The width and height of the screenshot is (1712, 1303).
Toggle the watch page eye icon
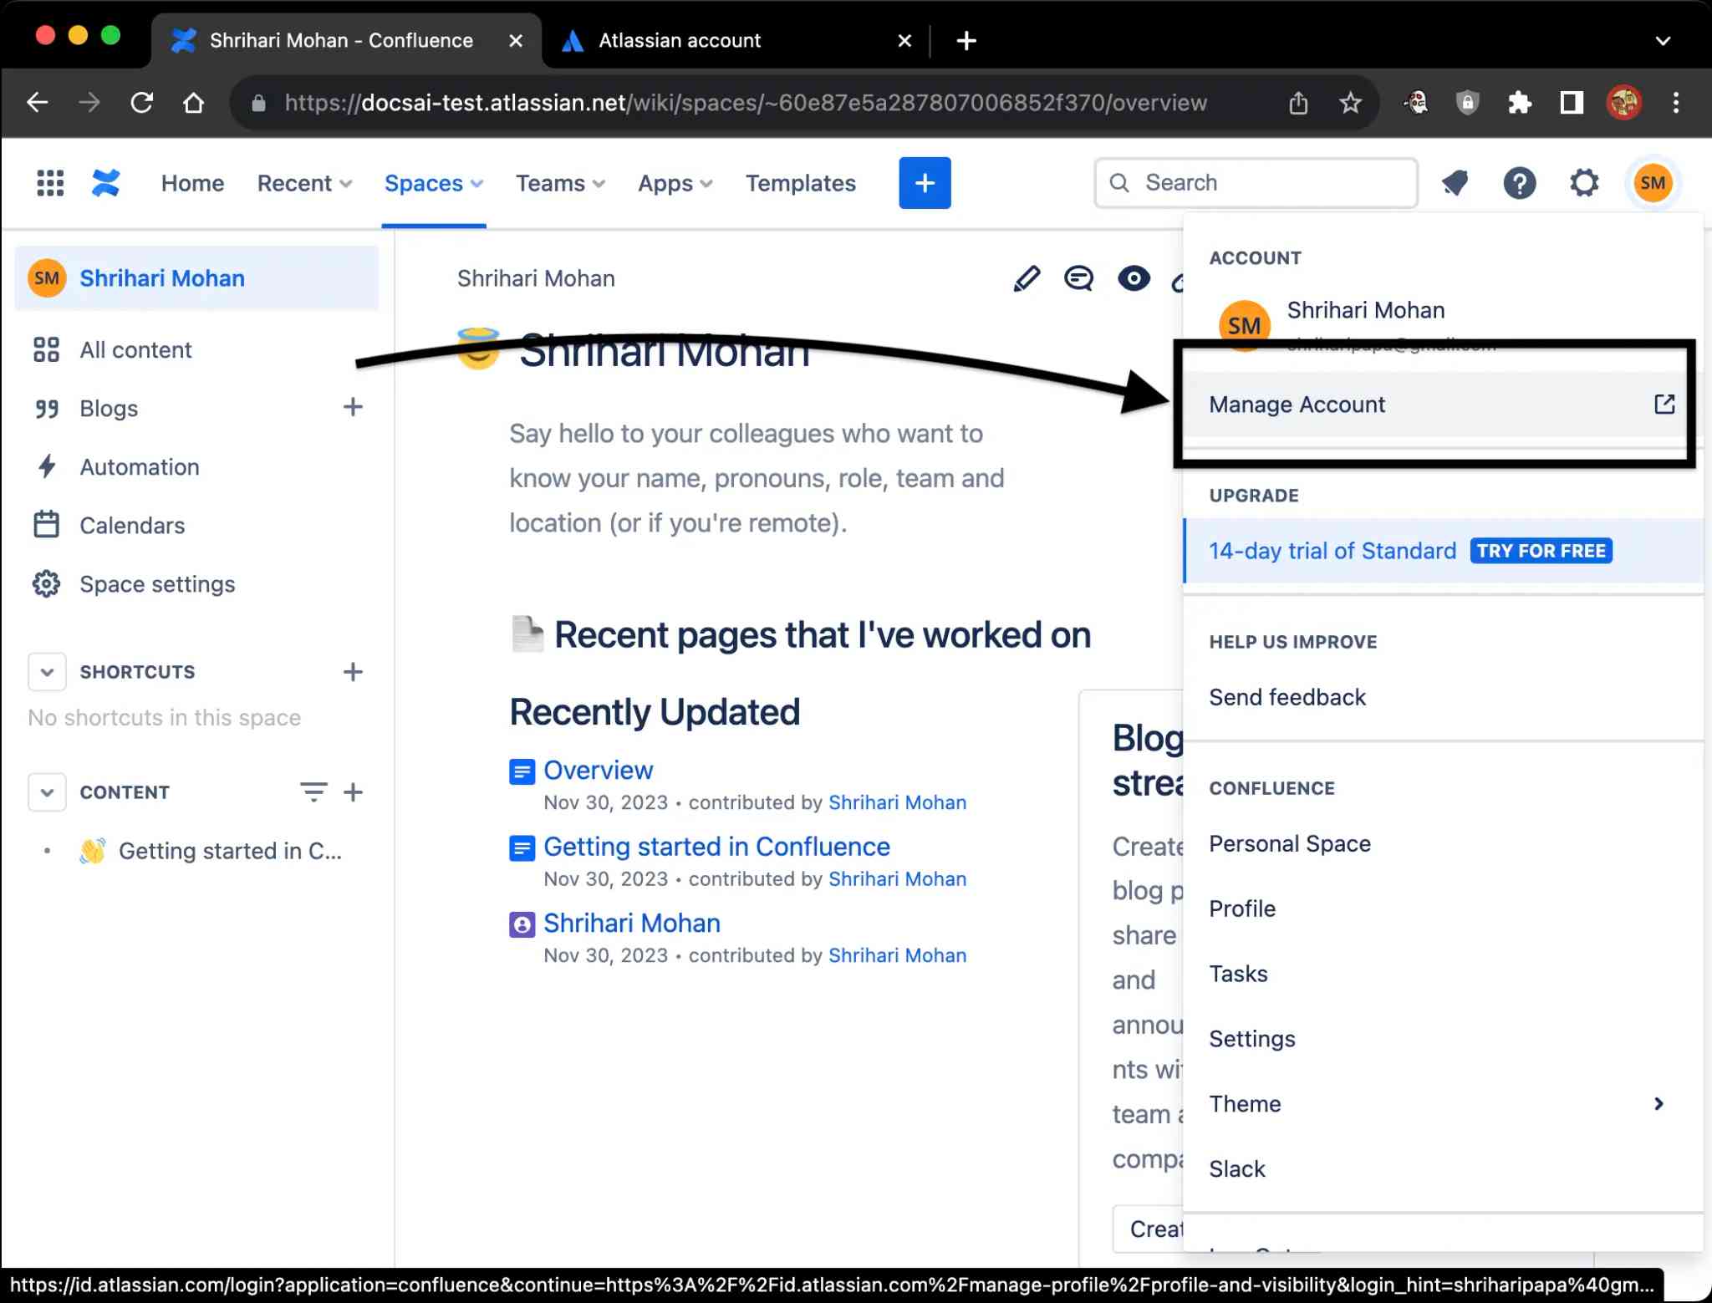click(x=1133, y=279)
